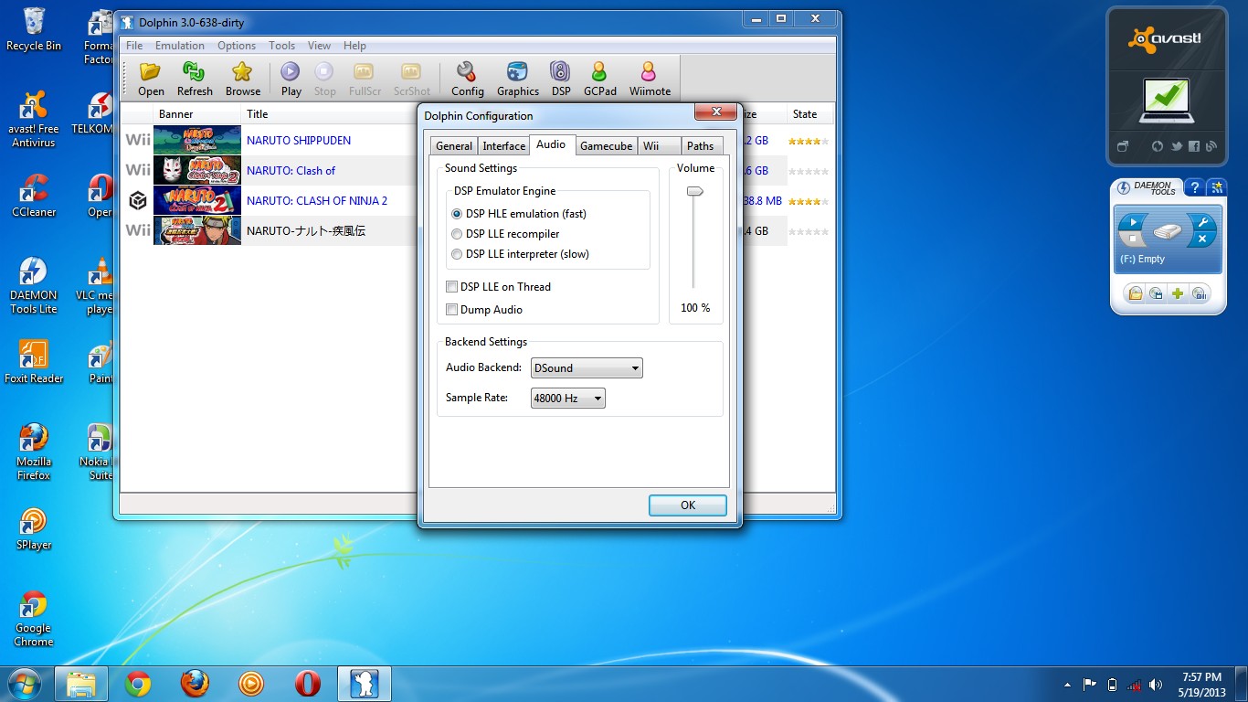Click the Dolphin icon in the taskbar
Screen dimensions: 1248x702
tap(365, 684)
